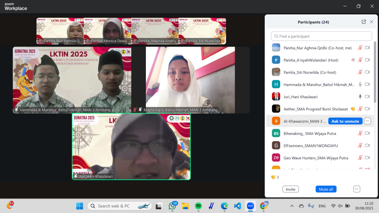Click Hammada & Manshur's camera icon

pos(367,84)
